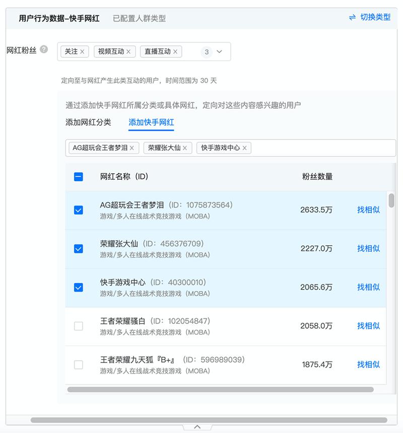Screen dimensions: 403x433
Task: Remove AG超玩会王者梦泪 from selected tags
Action: pyautogui.click(x=132, y=148)
